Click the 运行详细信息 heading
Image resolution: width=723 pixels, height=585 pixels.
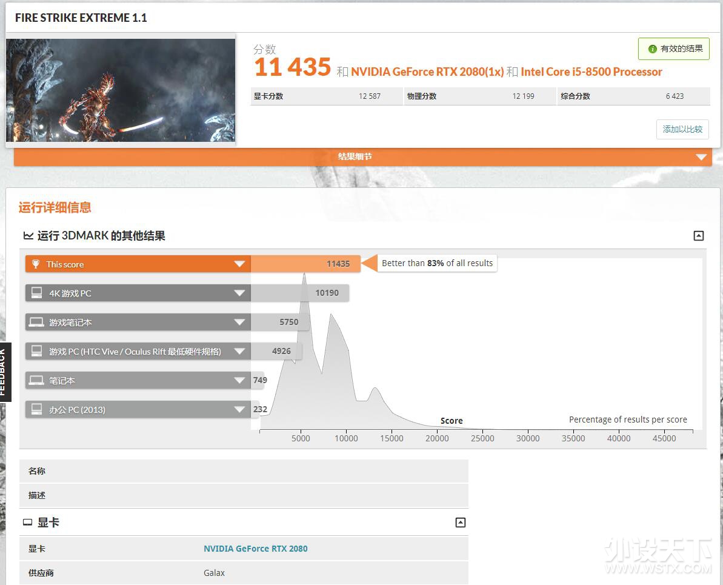tap(55, 207)
